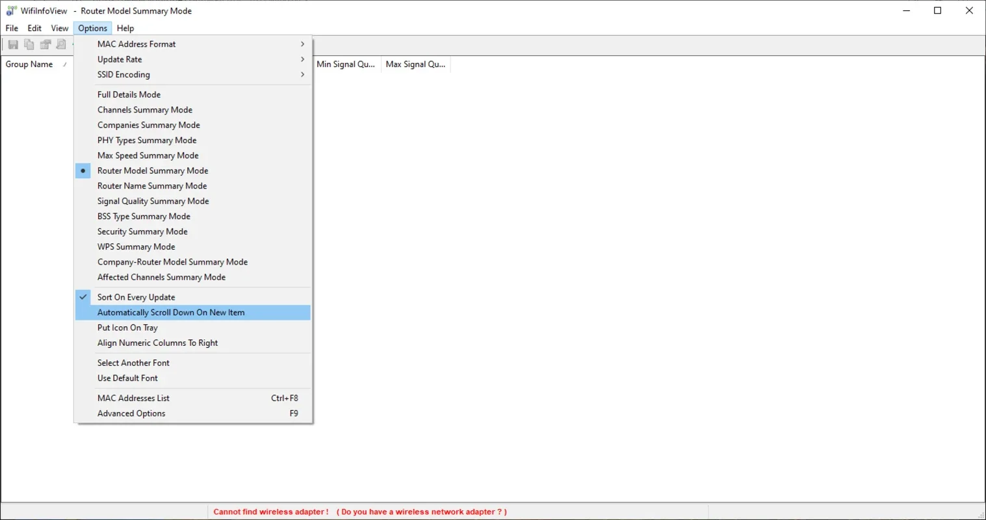
Task: Choose Max Speed Summary Mode
Action: (x=193, y=155)
